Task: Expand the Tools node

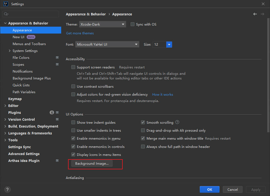Action: pos(5,140)
